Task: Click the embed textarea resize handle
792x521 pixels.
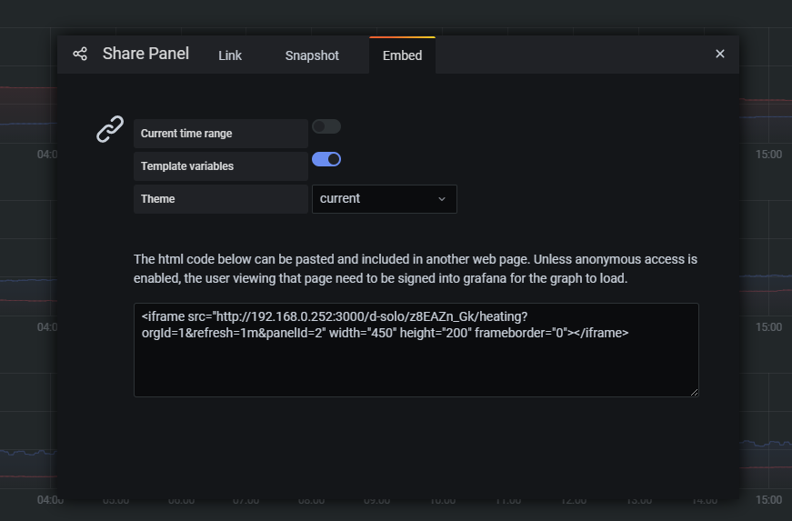Action: click(694, 392)
